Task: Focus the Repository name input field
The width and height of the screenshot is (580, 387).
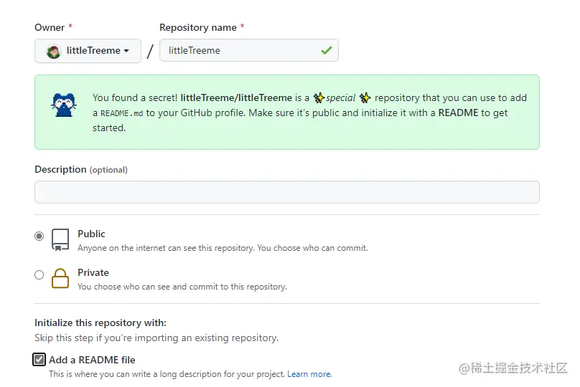Action: click(248, 50)
